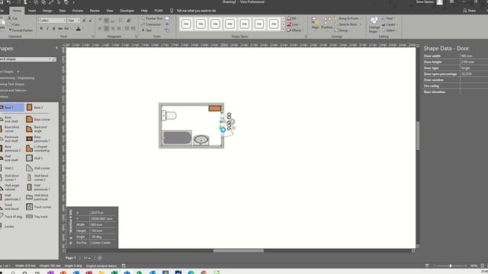Select the Text tool in Tools group
The image size is (488, 274).
147,30
